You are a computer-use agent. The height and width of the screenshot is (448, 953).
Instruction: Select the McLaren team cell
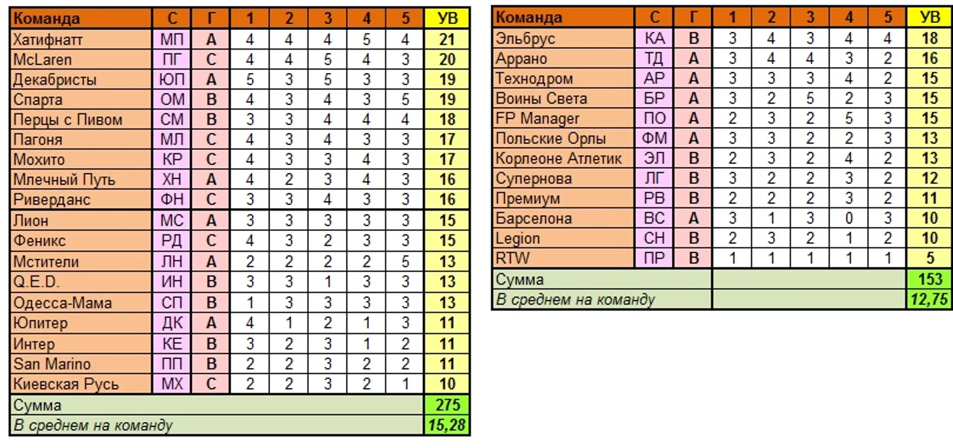pos(82,60)
